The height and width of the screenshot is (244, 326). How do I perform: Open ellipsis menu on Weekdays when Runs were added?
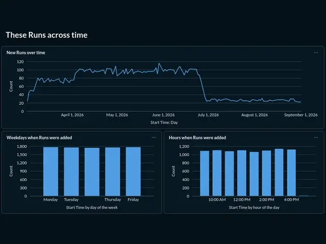point(154,137)
